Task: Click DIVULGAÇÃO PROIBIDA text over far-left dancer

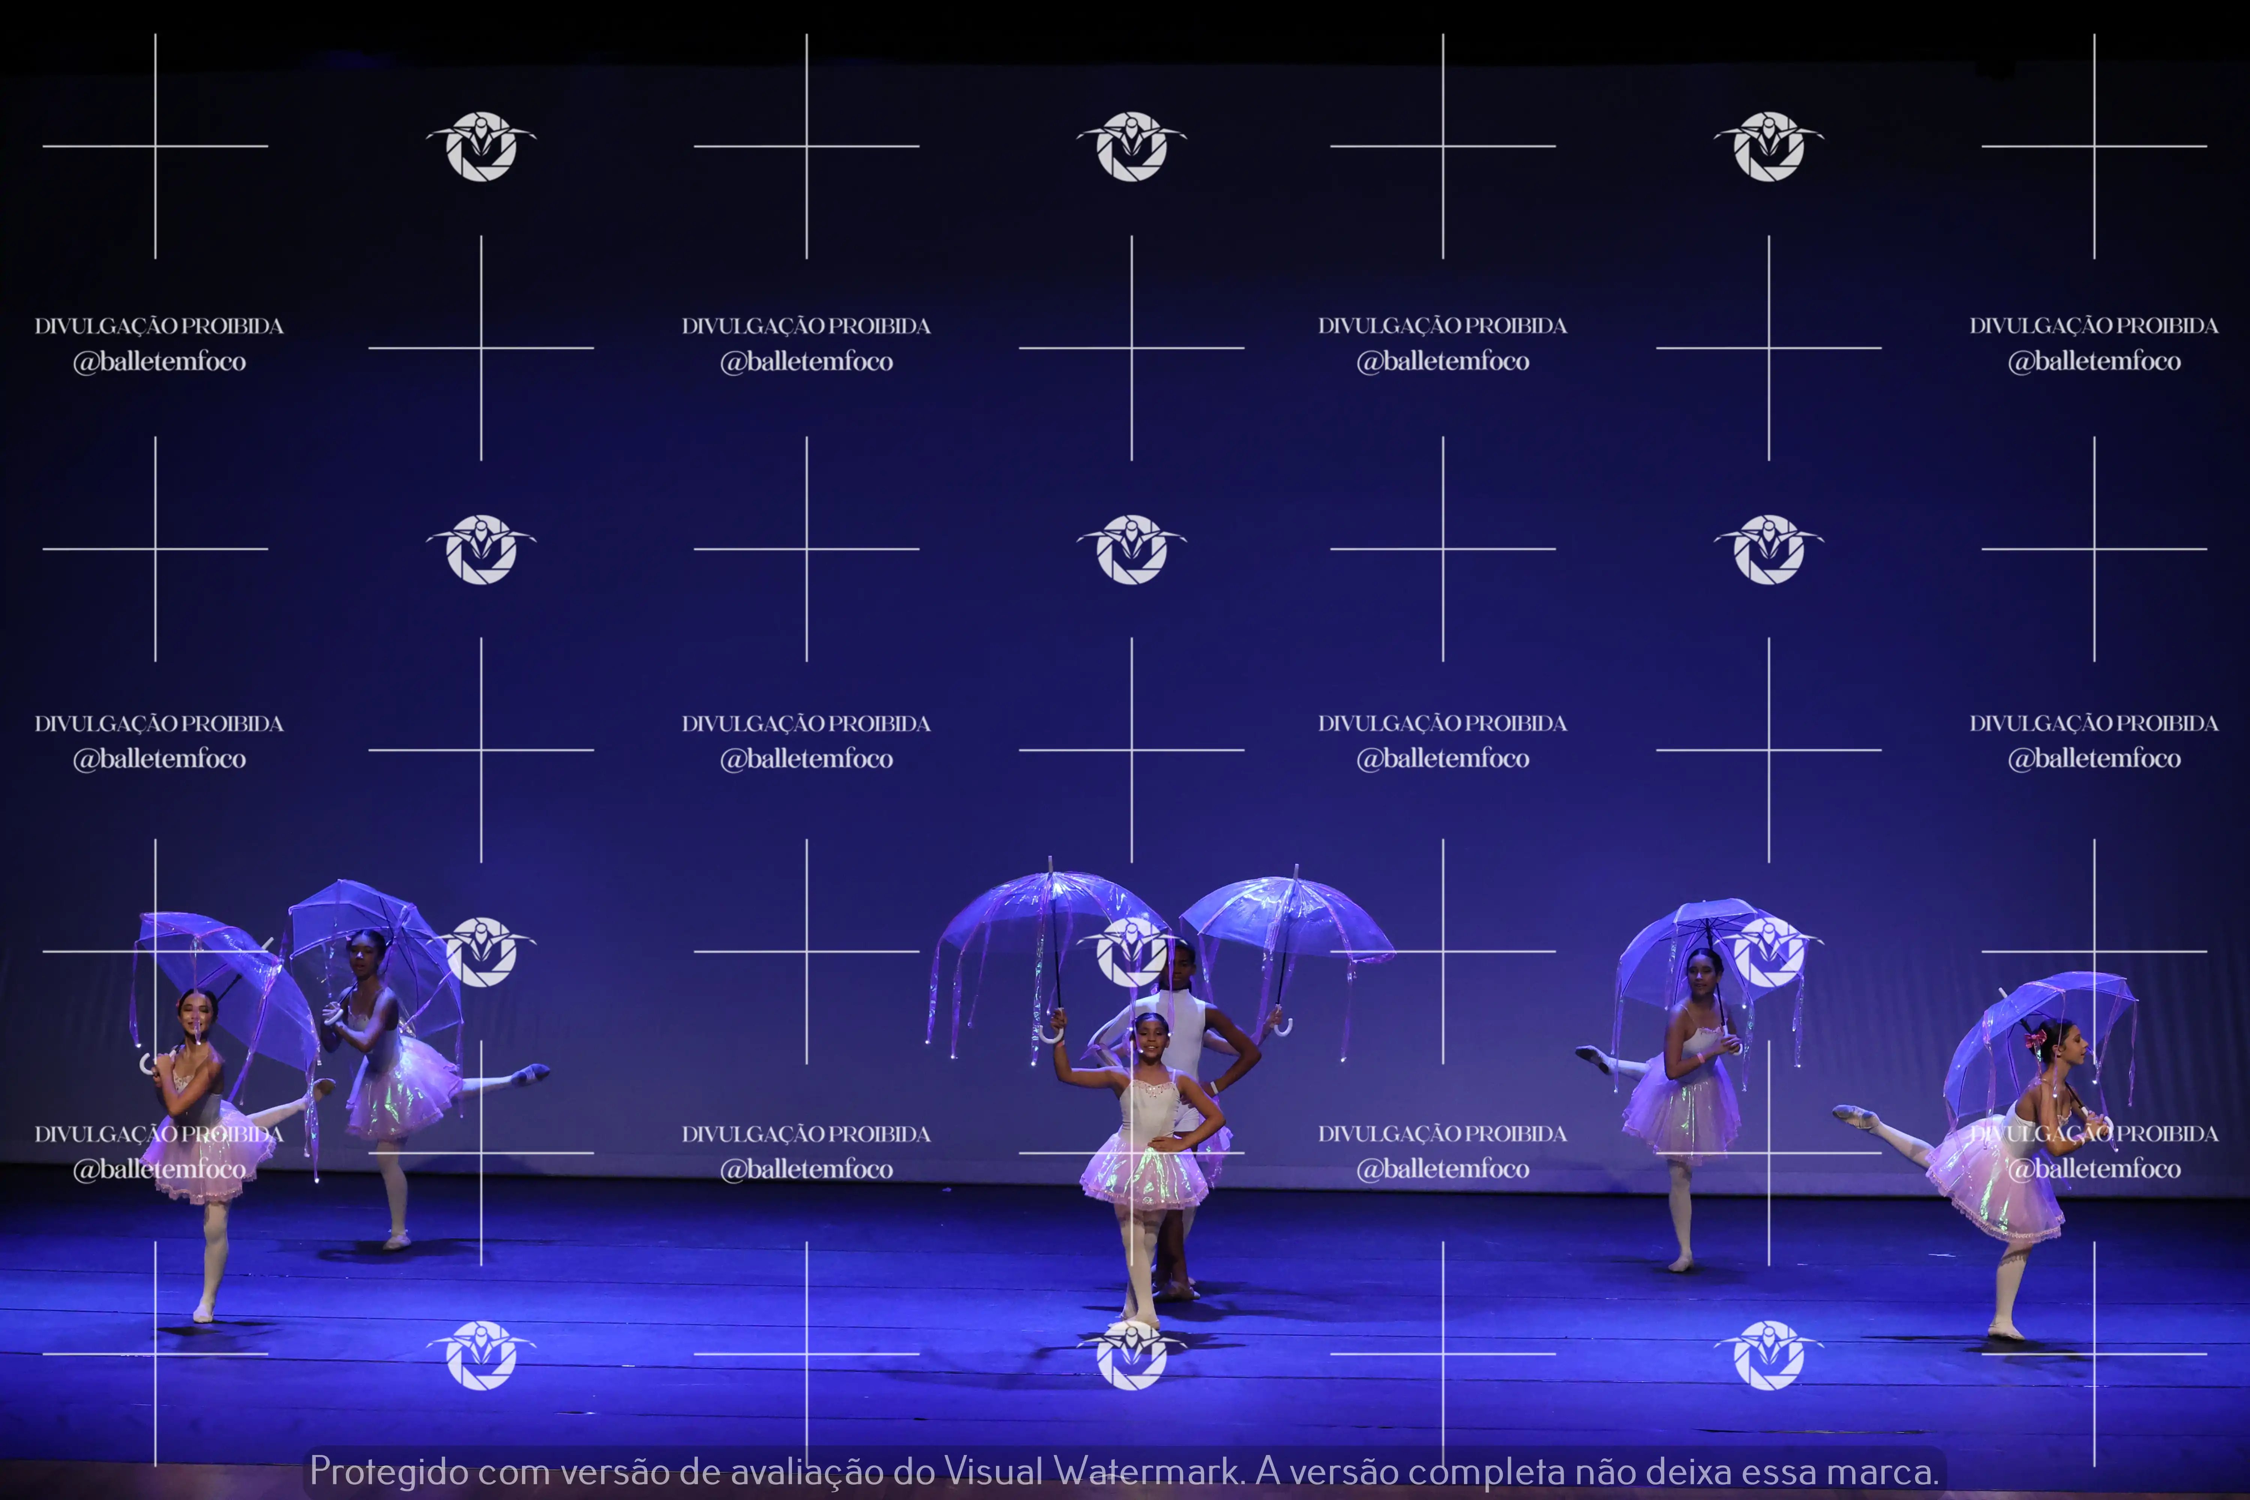Action: [x=159, y=1135]
